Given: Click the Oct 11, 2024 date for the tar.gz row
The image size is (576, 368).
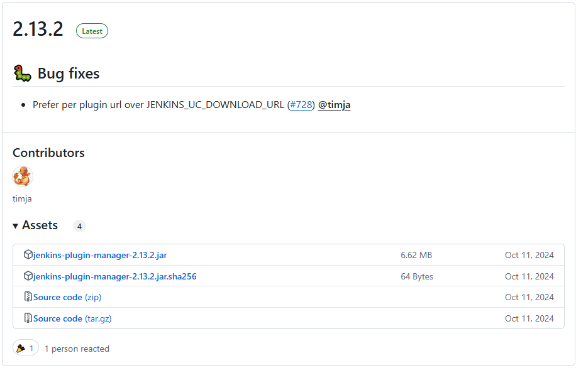Looking at the screenshot, I should click(529, 318).
